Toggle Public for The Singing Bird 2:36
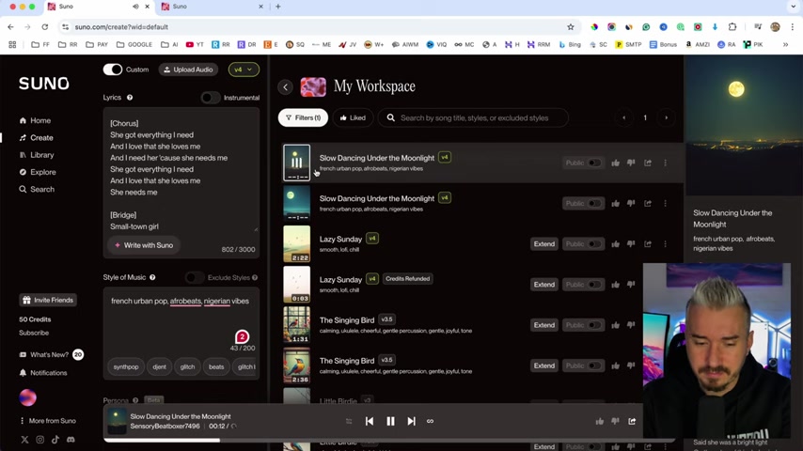This screenshot has width=803, height=451. point(594,365)
